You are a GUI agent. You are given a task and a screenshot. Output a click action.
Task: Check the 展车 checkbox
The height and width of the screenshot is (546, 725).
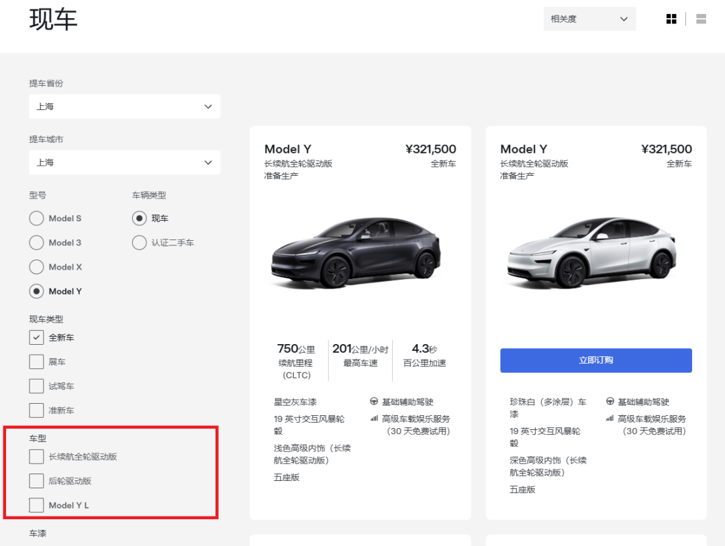coord(36,362)
